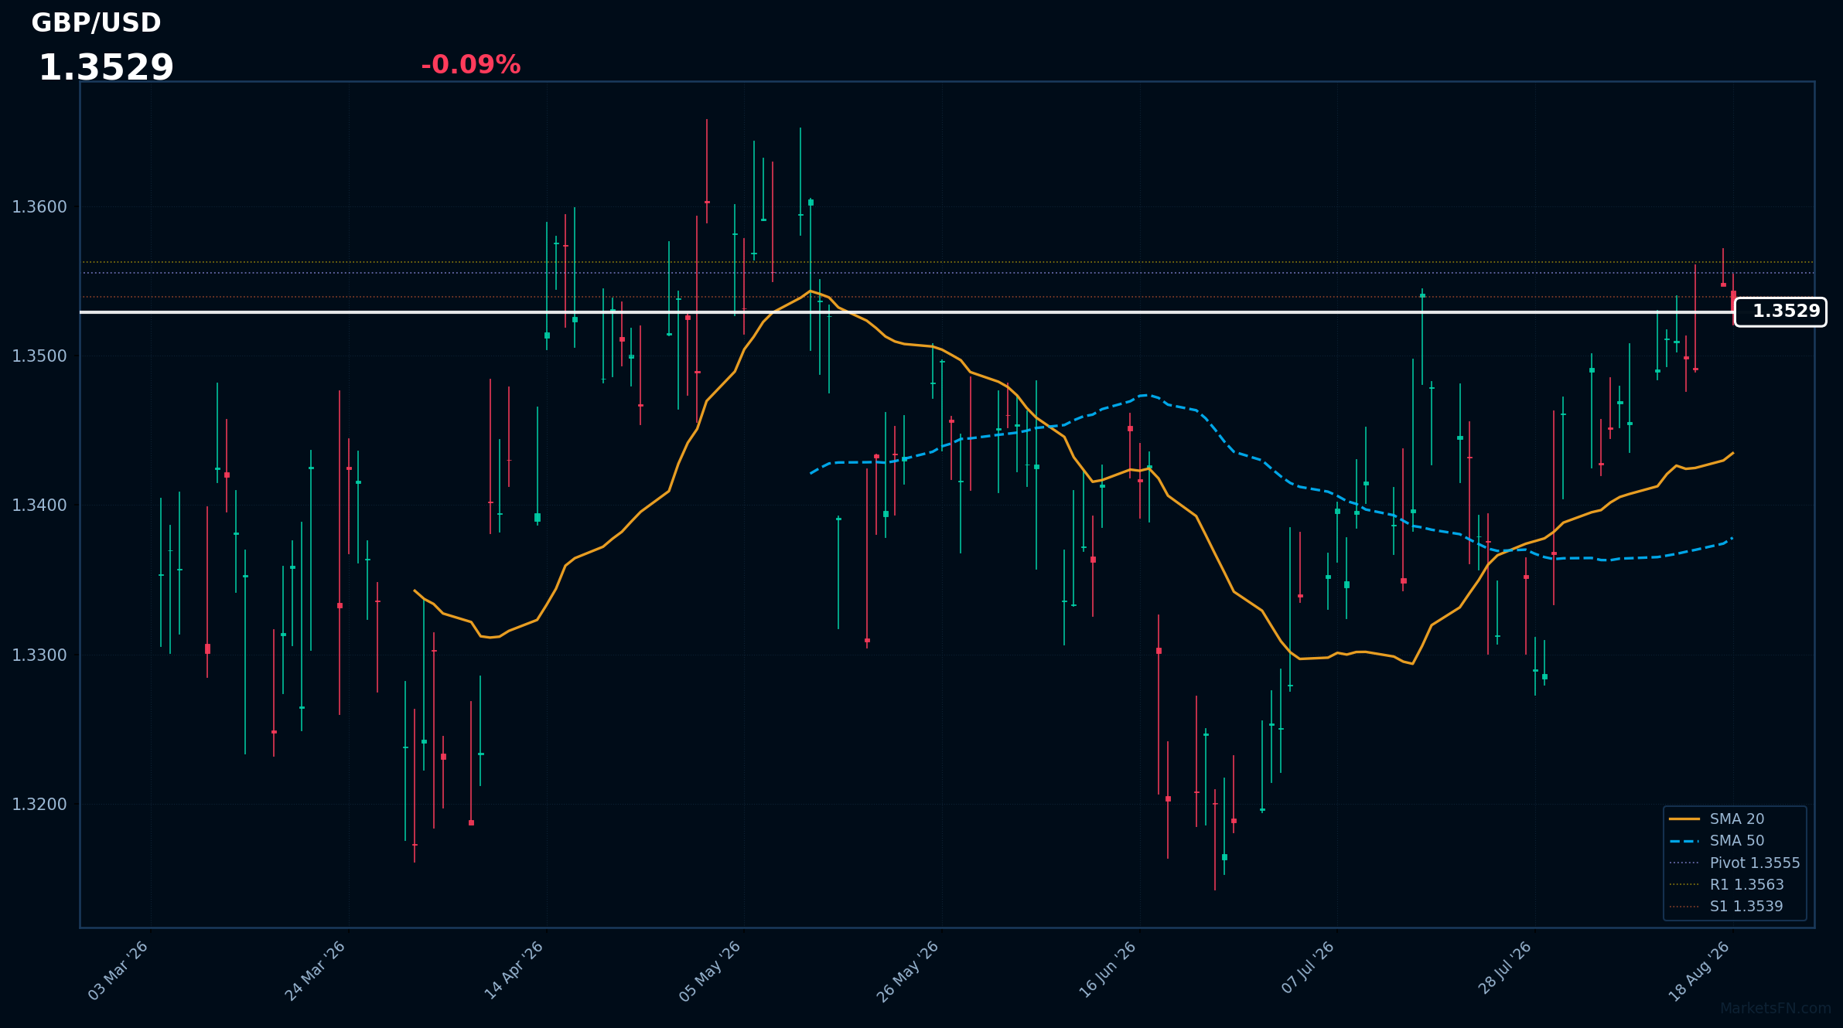Screen dimensions: 1843x1028
Task: Select the large 1.3529 price readout
Action: pos(106,68)
